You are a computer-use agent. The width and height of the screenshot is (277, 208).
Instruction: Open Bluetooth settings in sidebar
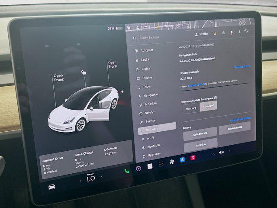click(151, 146)
